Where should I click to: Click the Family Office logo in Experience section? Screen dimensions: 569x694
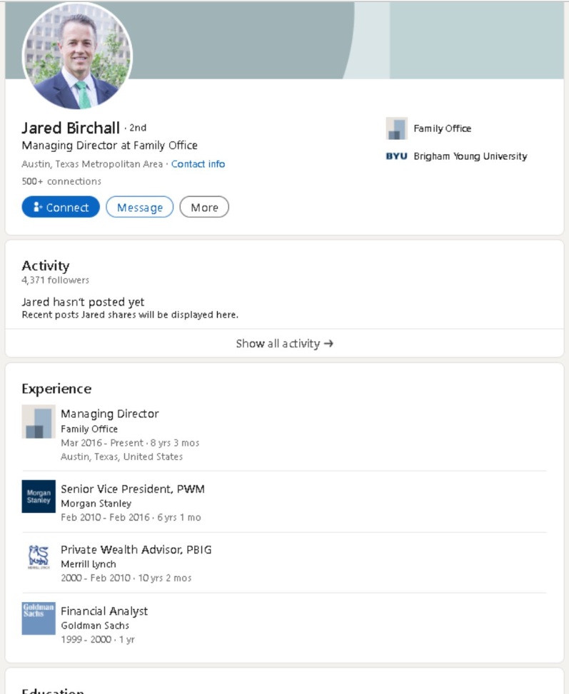point(38,422)
